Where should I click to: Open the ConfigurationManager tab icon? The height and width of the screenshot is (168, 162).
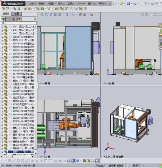coord(14,19)
